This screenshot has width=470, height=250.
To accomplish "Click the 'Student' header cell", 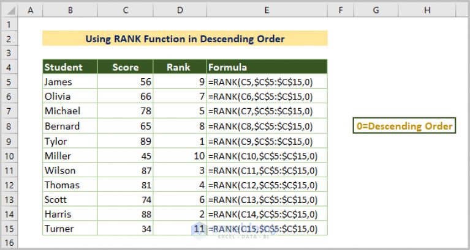I will [70, 67].
